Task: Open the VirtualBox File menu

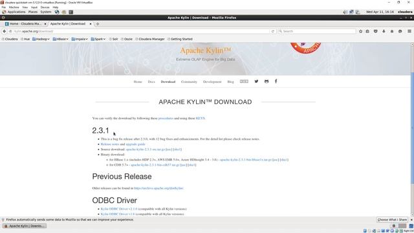Action: pyautogui.click(x=4, y=7)
